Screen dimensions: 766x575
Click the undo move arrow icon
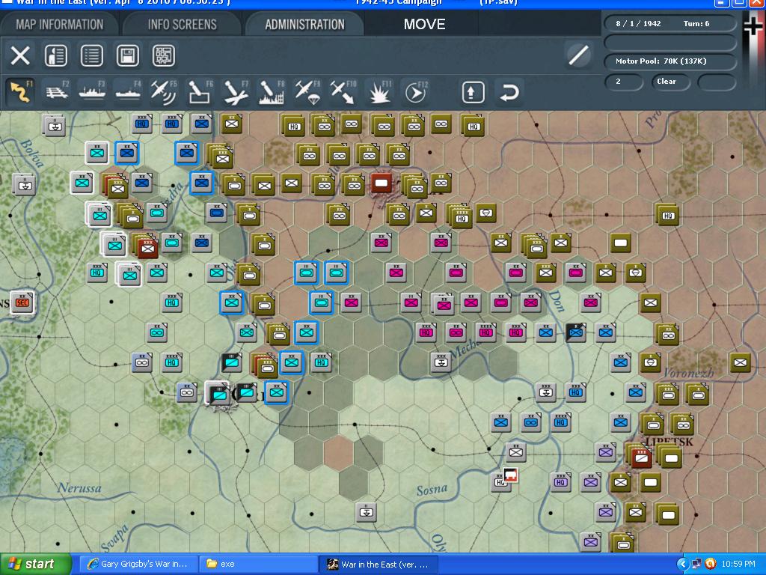pos(509,92)
